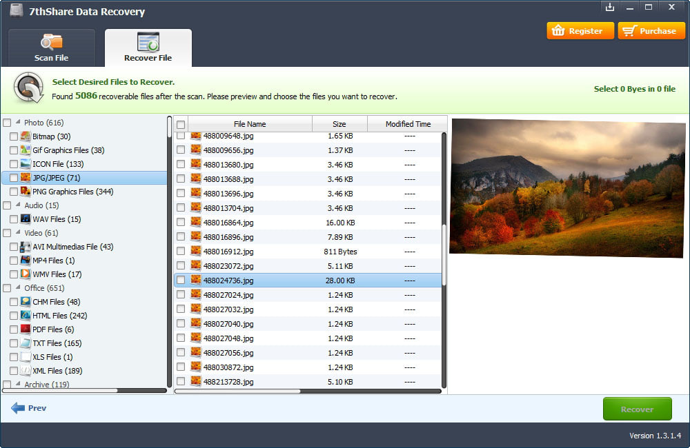Click the Bitmap file type icon
This screenshot has height=448, width=690.
coord(26,136)
